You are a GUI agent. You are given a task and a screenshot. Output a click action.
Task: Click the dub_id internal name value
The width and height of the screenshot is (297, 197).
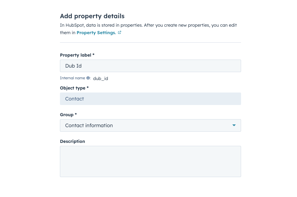click(x=100, y=79)
